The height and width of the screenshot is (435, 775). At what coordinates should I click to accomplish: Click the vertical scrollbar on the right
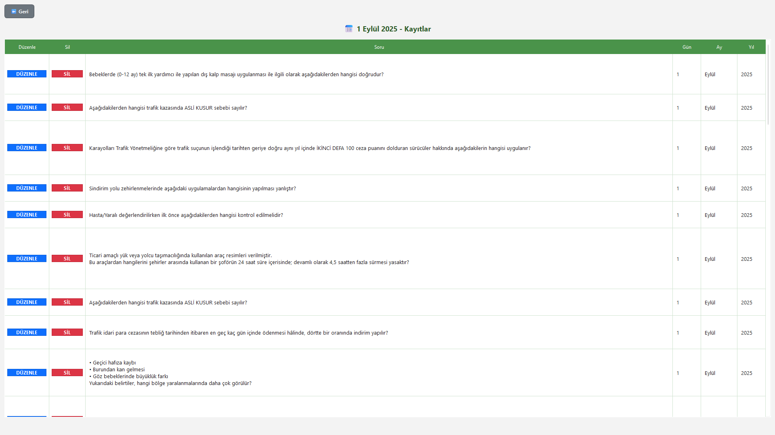pyautogui.click(x=768, y=85)
